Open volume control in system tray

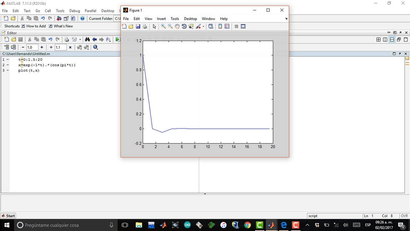coord(346,225)
